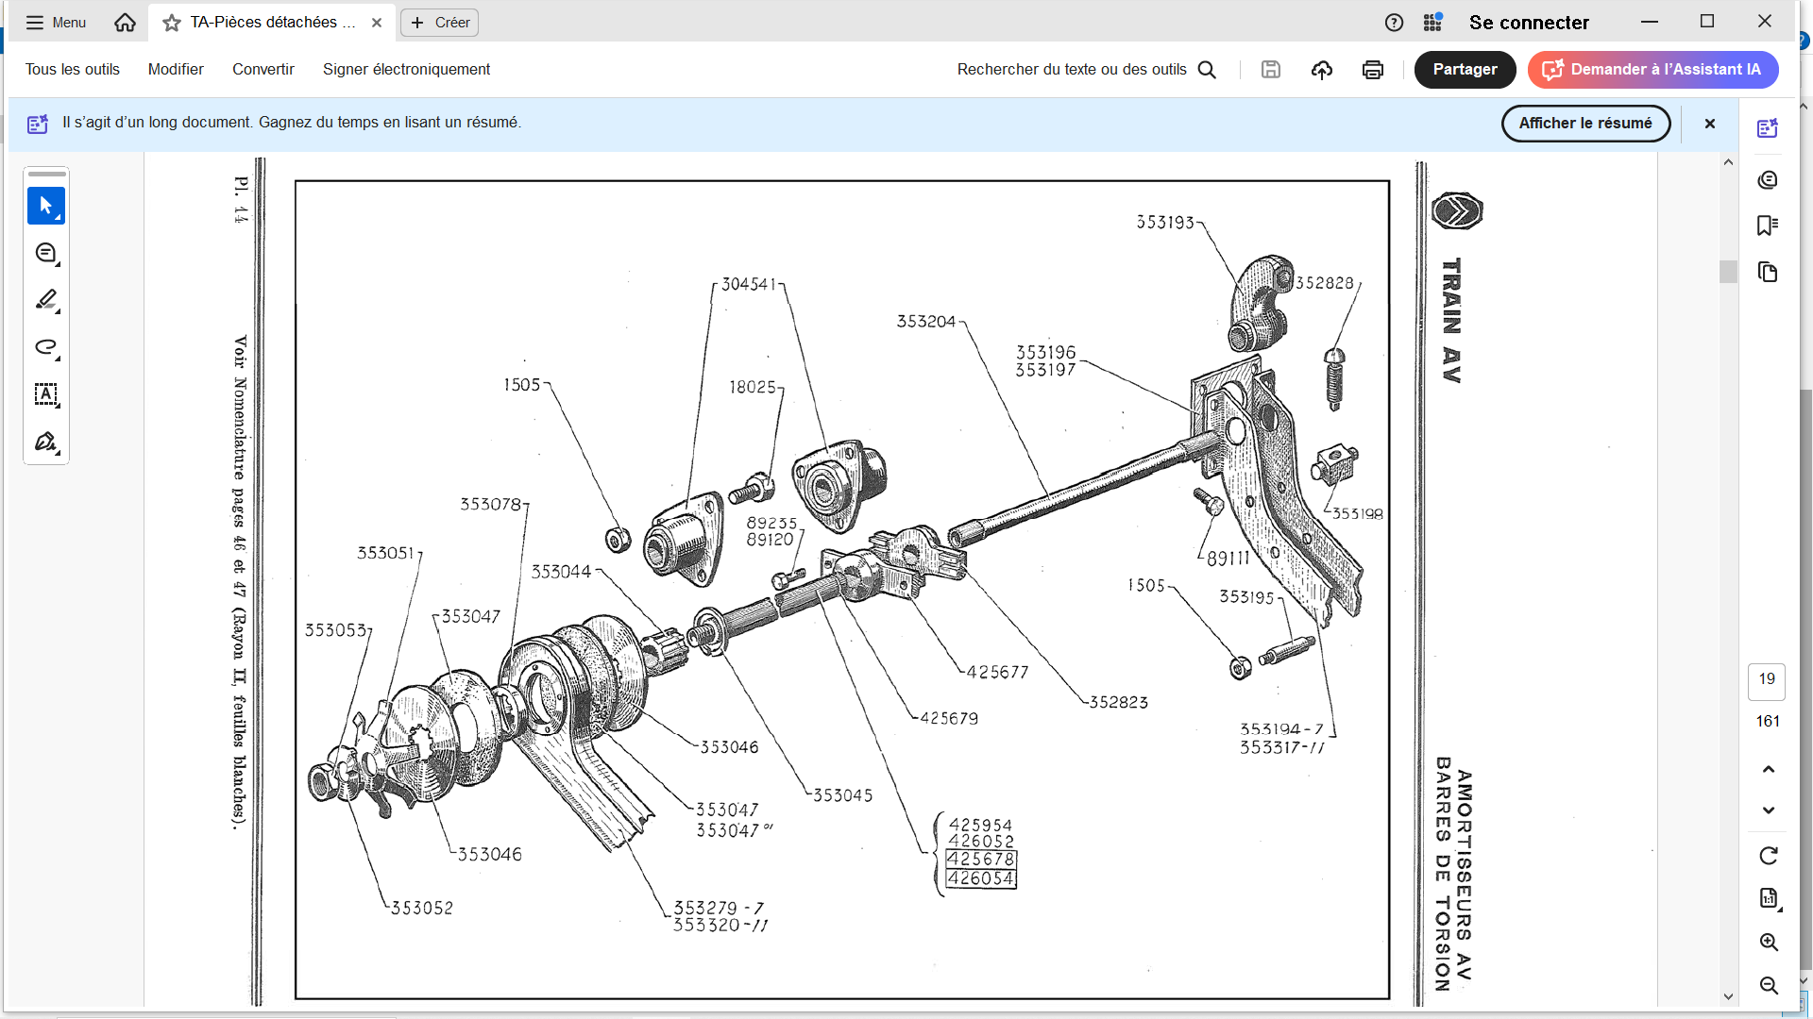Open Tous les outils menu
The height and width of the screenshot is (1019, 1813).
point(73,70)
